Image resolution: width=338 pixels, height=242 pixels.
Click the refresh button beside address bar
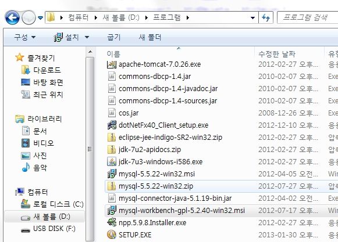pos(266,17)
